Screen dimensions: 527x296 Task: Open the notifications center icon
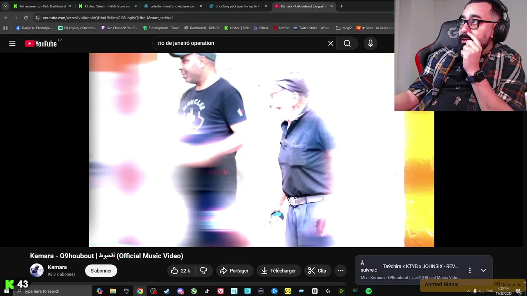[x=518, y=291]
